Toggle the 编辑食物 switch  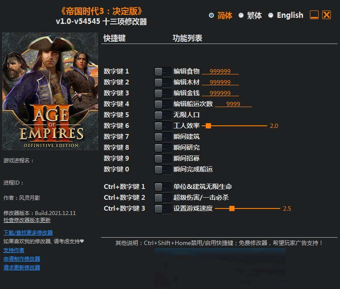point(163,72)
